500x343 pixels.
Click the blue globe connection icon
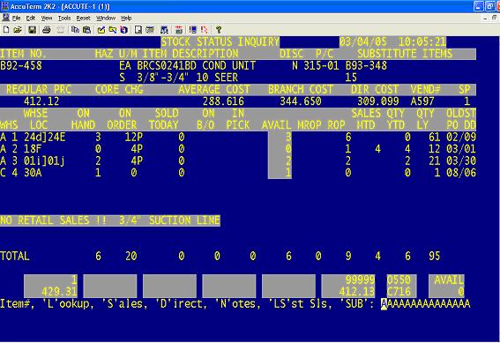coord(124,30)
